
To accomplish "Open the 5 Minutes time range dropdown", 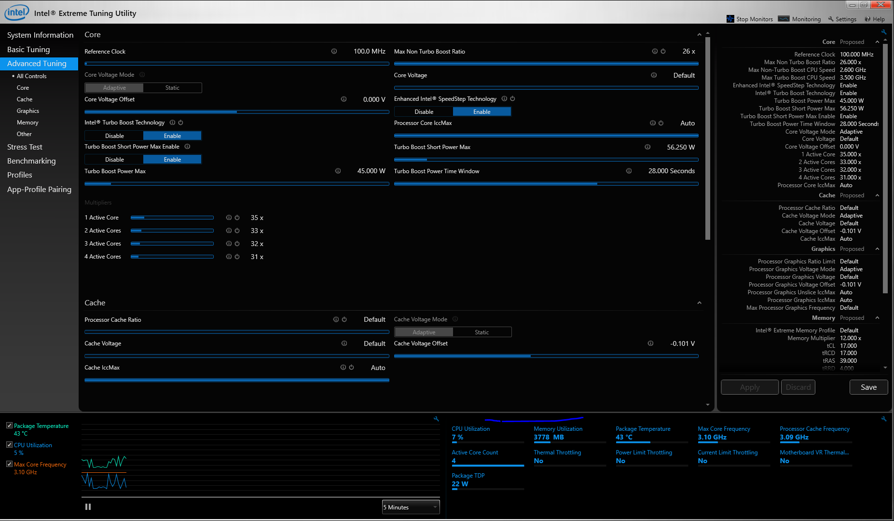I will click(411, 507).
